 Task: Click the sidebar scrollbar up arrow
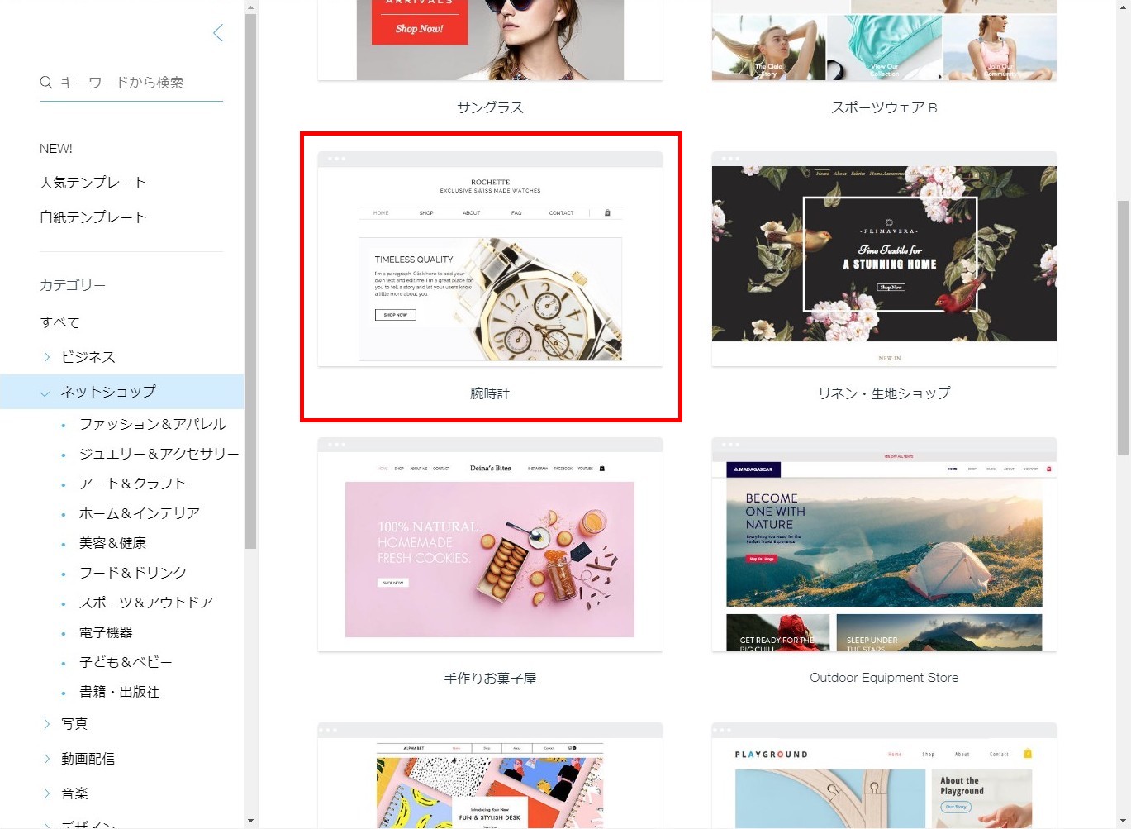(251, 7)
